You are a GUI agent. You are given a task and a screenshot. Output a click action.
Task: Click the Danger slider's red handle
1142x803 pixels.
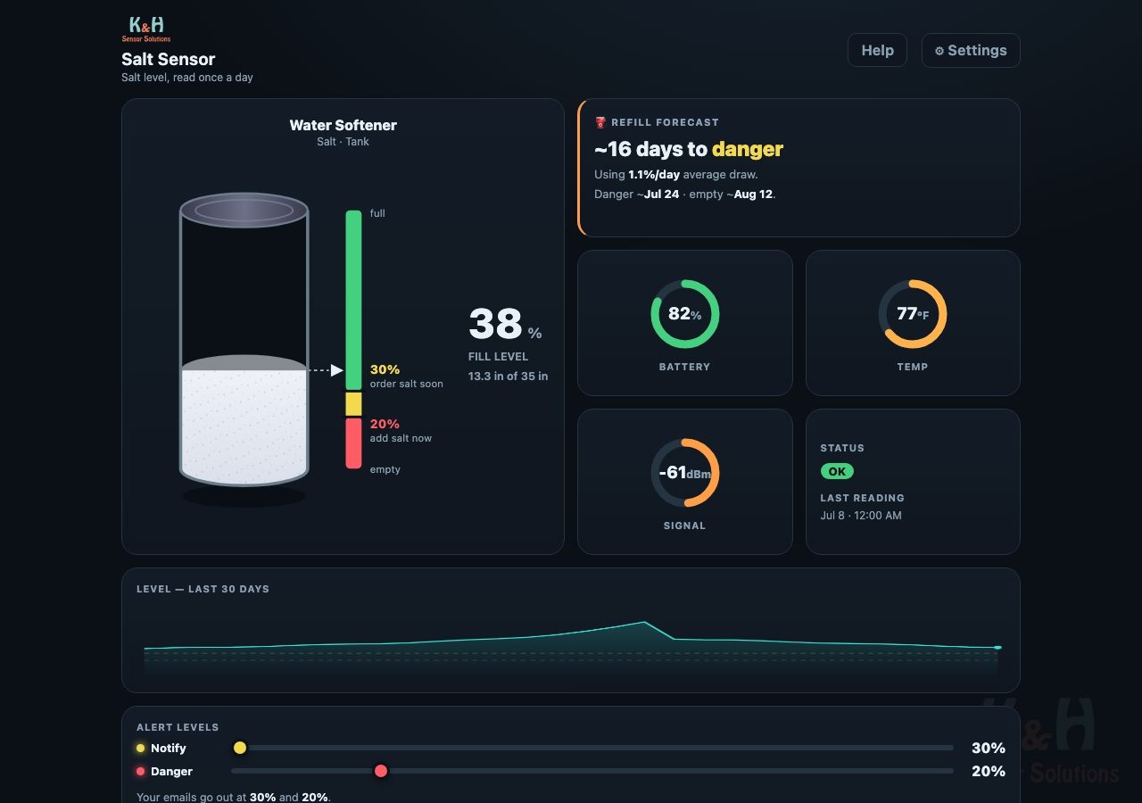381,771
